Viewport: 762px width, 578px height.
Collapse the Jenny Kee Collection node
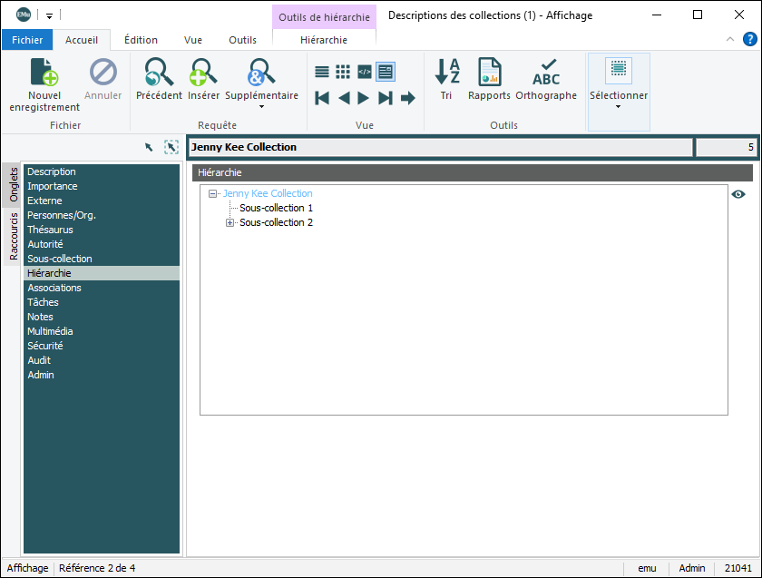(213, 193)
